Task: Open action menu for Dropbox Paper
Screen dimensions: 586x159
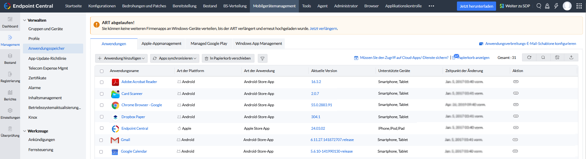Action: pos(516,116)
